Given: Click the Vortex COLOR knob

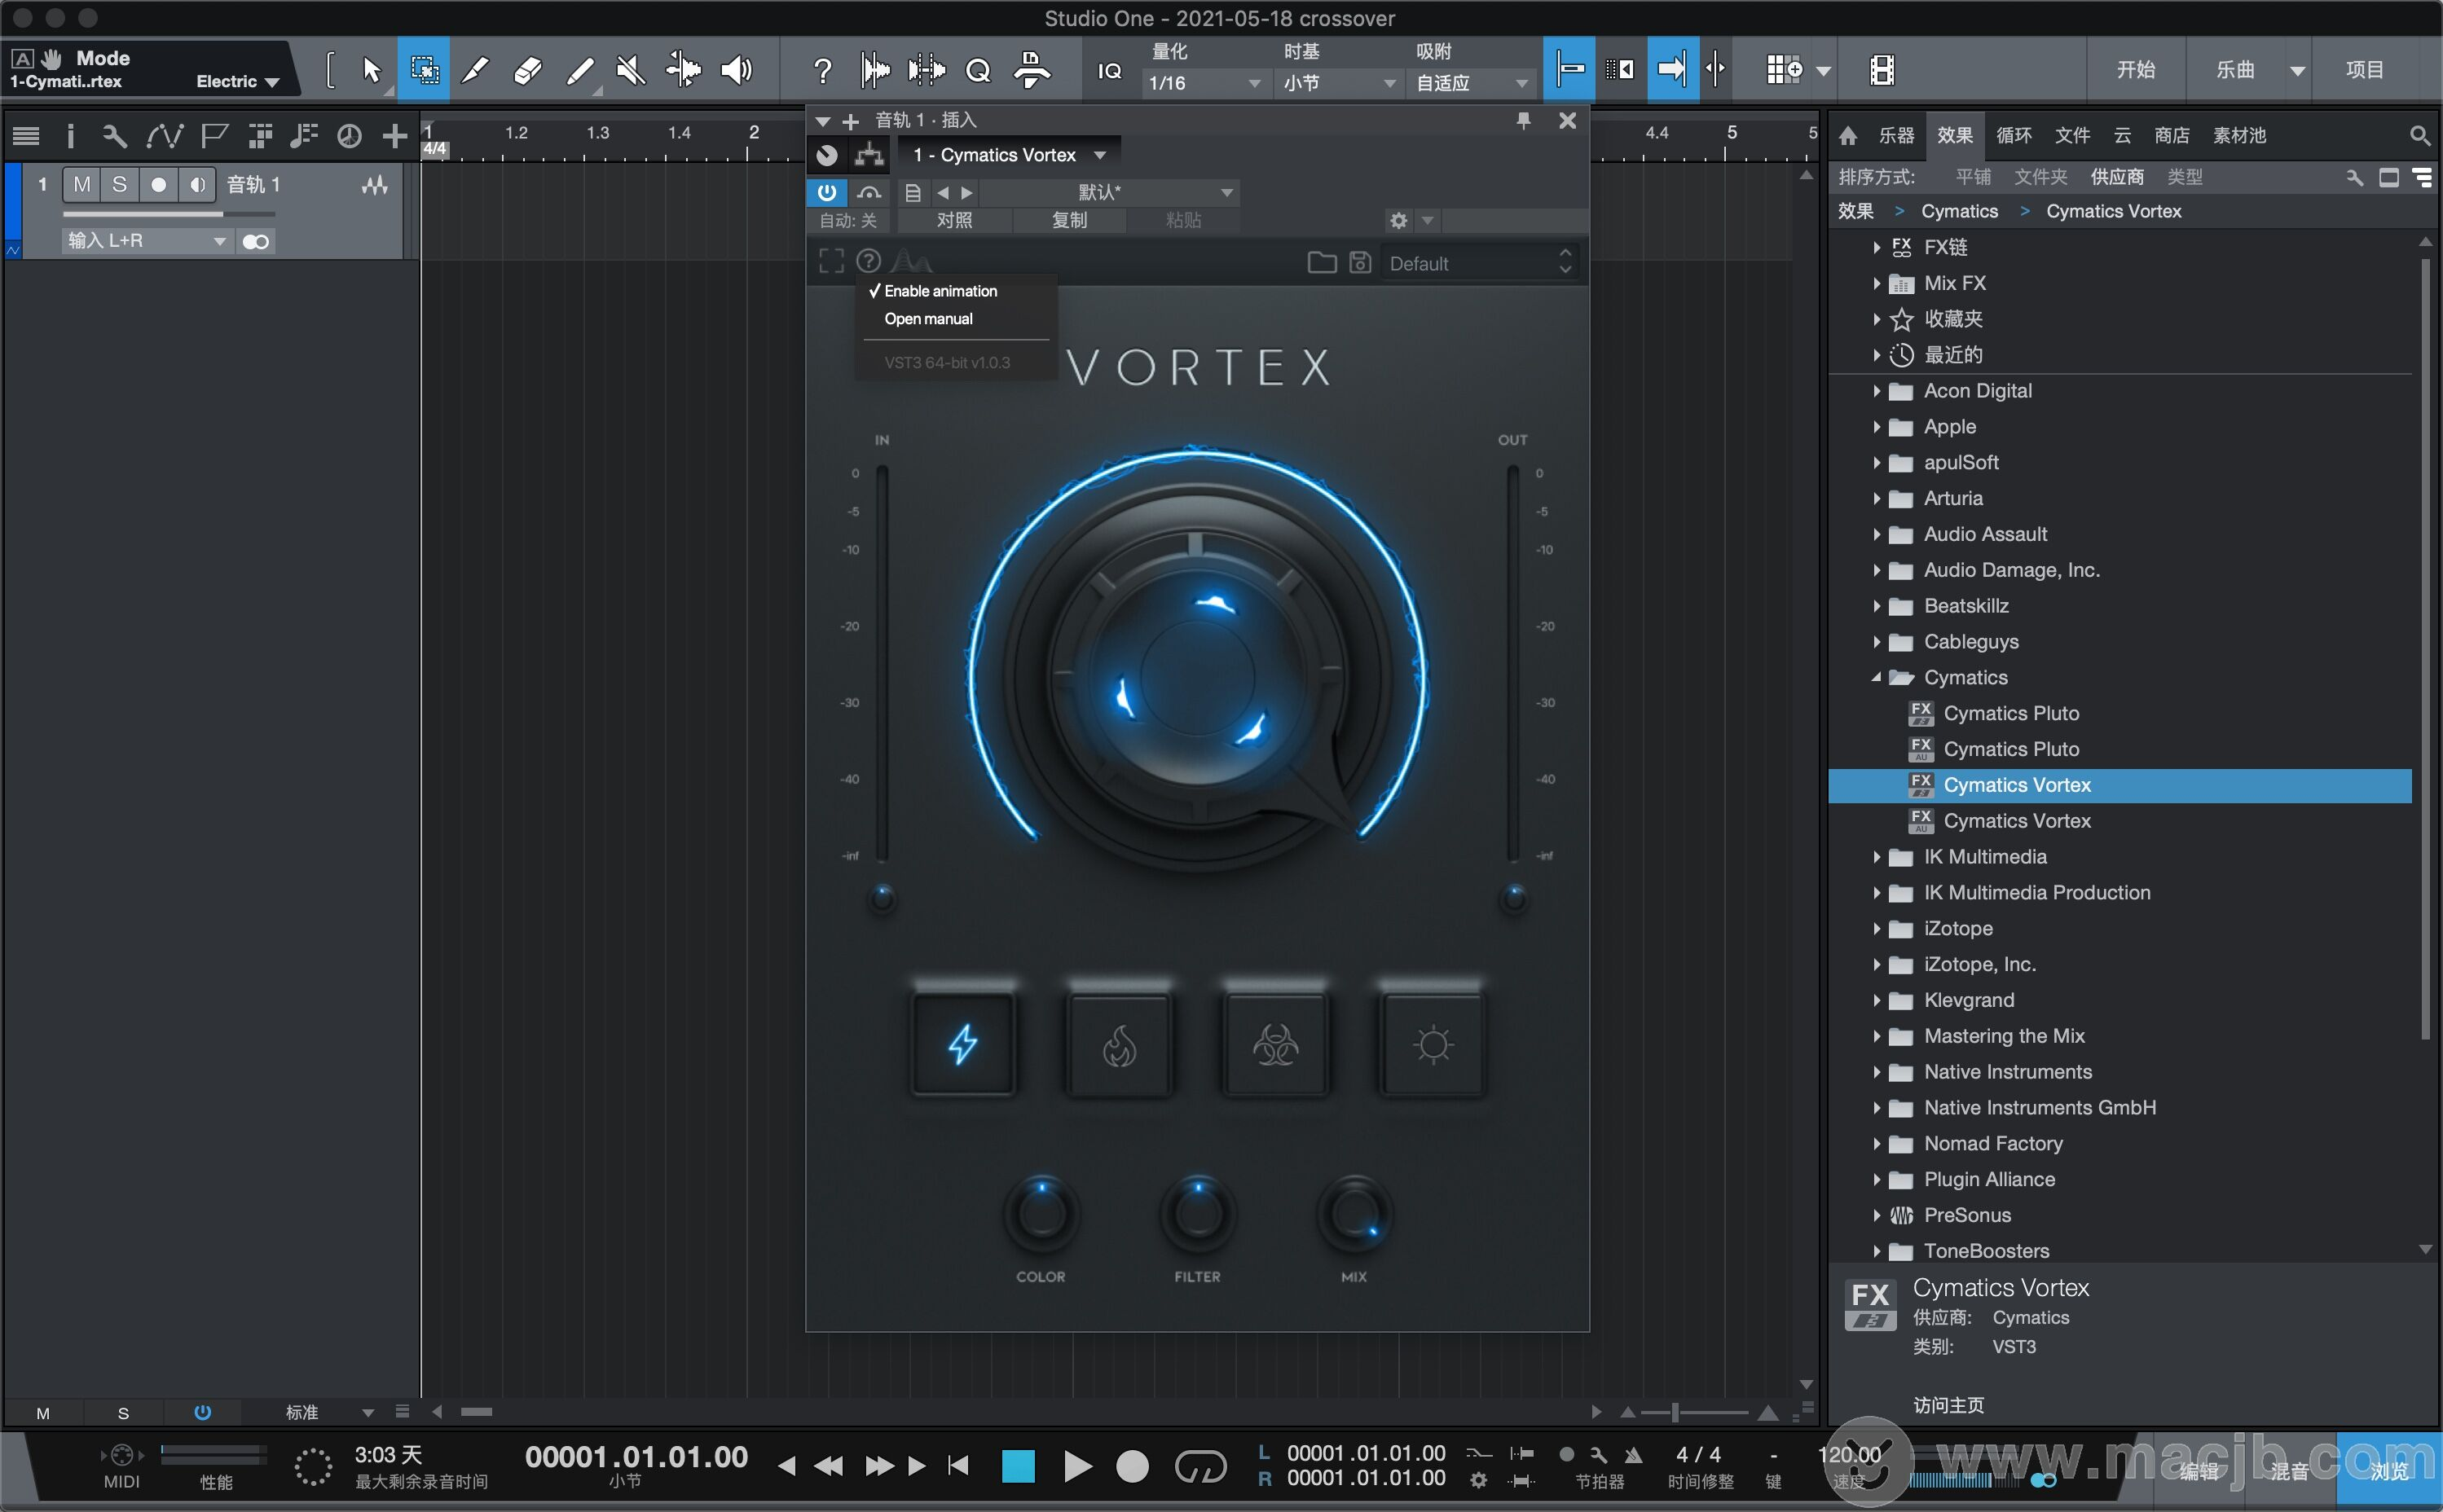Looking at the screenshot, I should 1041,1214.
